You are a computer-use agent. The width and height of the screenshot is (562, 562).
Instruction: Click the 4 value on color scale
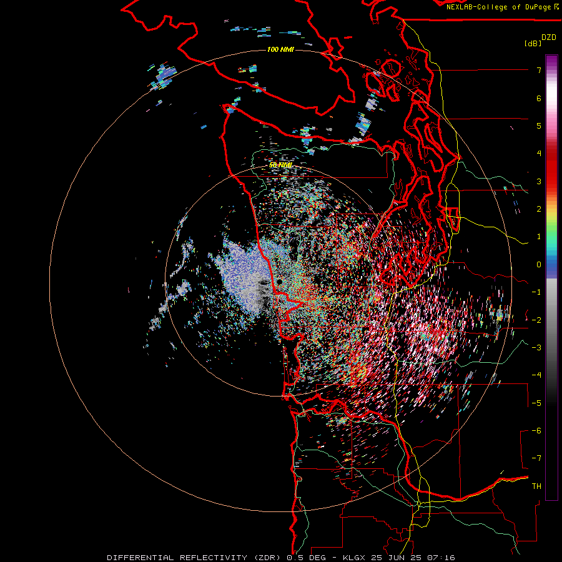click(x=539, y=154)
